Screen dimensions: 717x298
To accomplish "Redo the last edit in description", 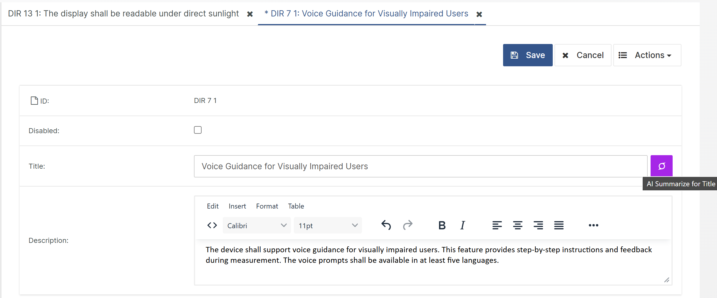I will coord(408,225).
